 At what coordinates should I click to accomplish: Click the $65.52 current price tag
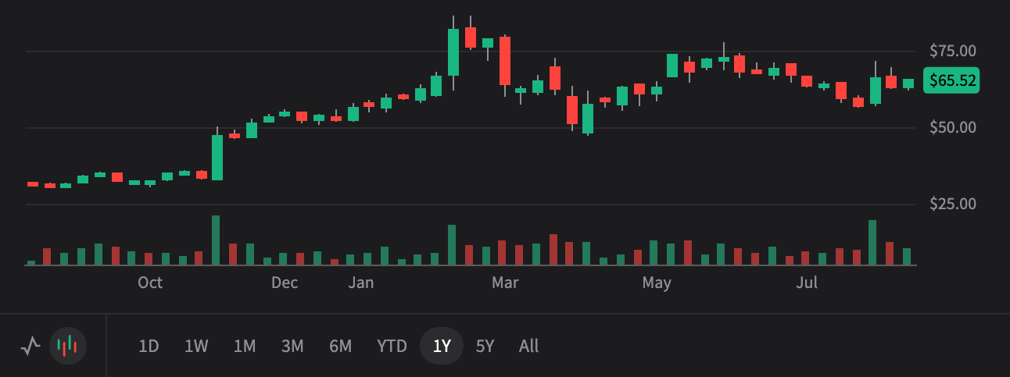tap(951, 80)
